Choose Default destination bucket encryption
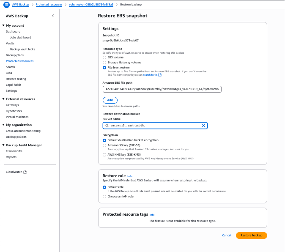Viewport: 285px width, 252px height. [x=104, y=140]
